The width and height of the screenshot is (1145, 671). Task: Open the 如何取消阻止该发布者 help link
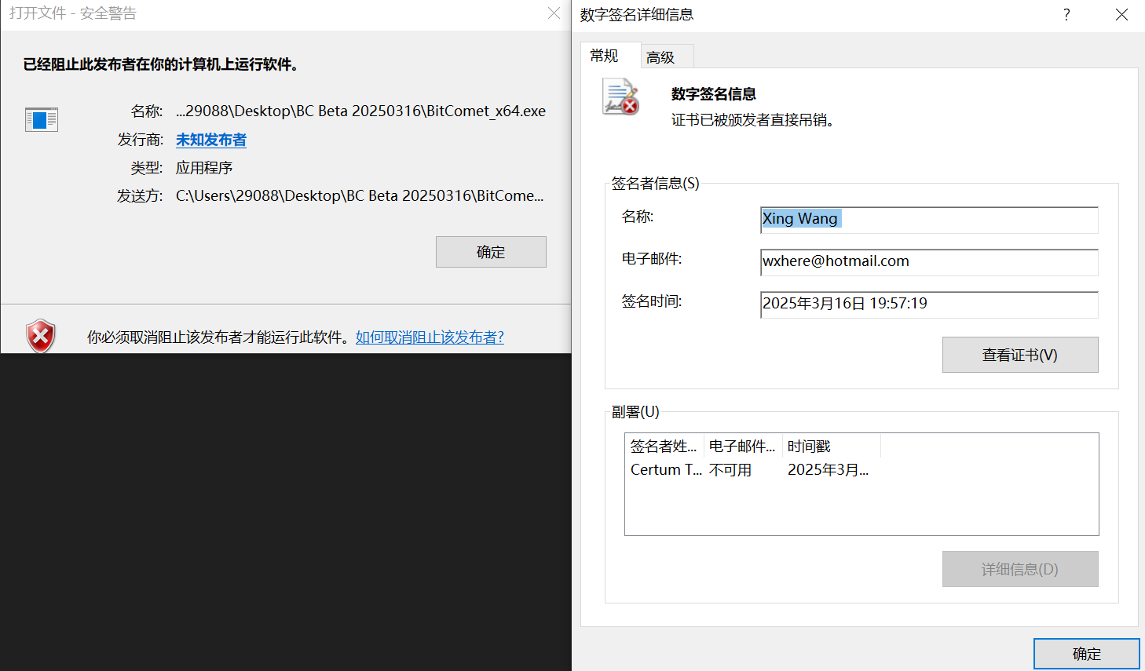430,337
